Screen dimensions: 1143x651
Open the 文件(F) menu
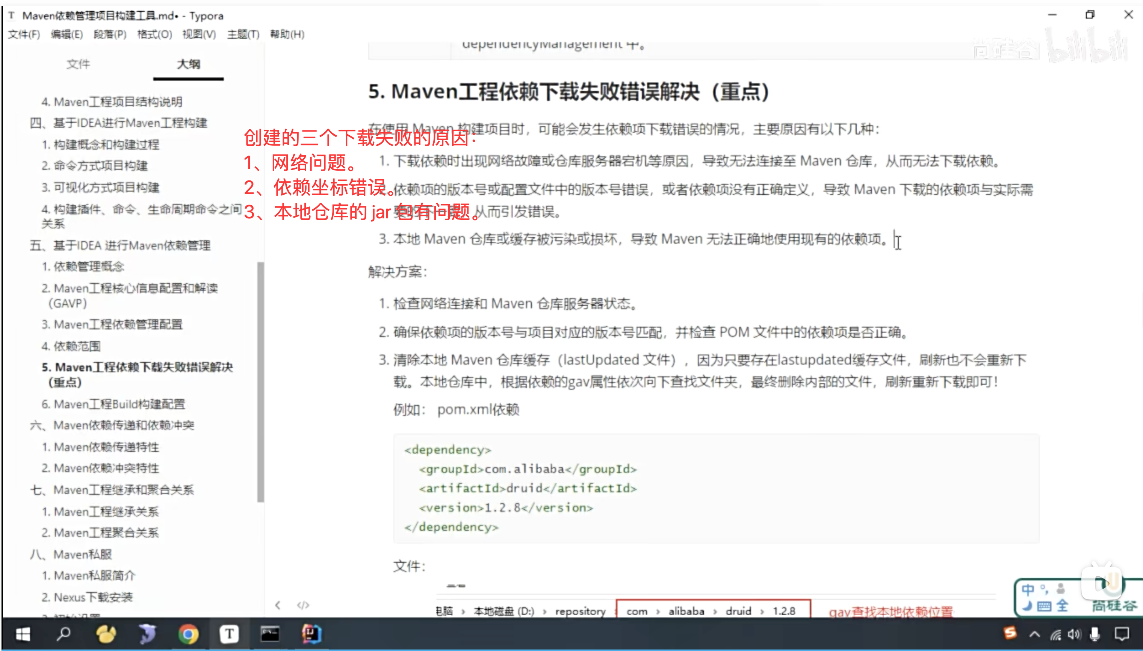24,35
